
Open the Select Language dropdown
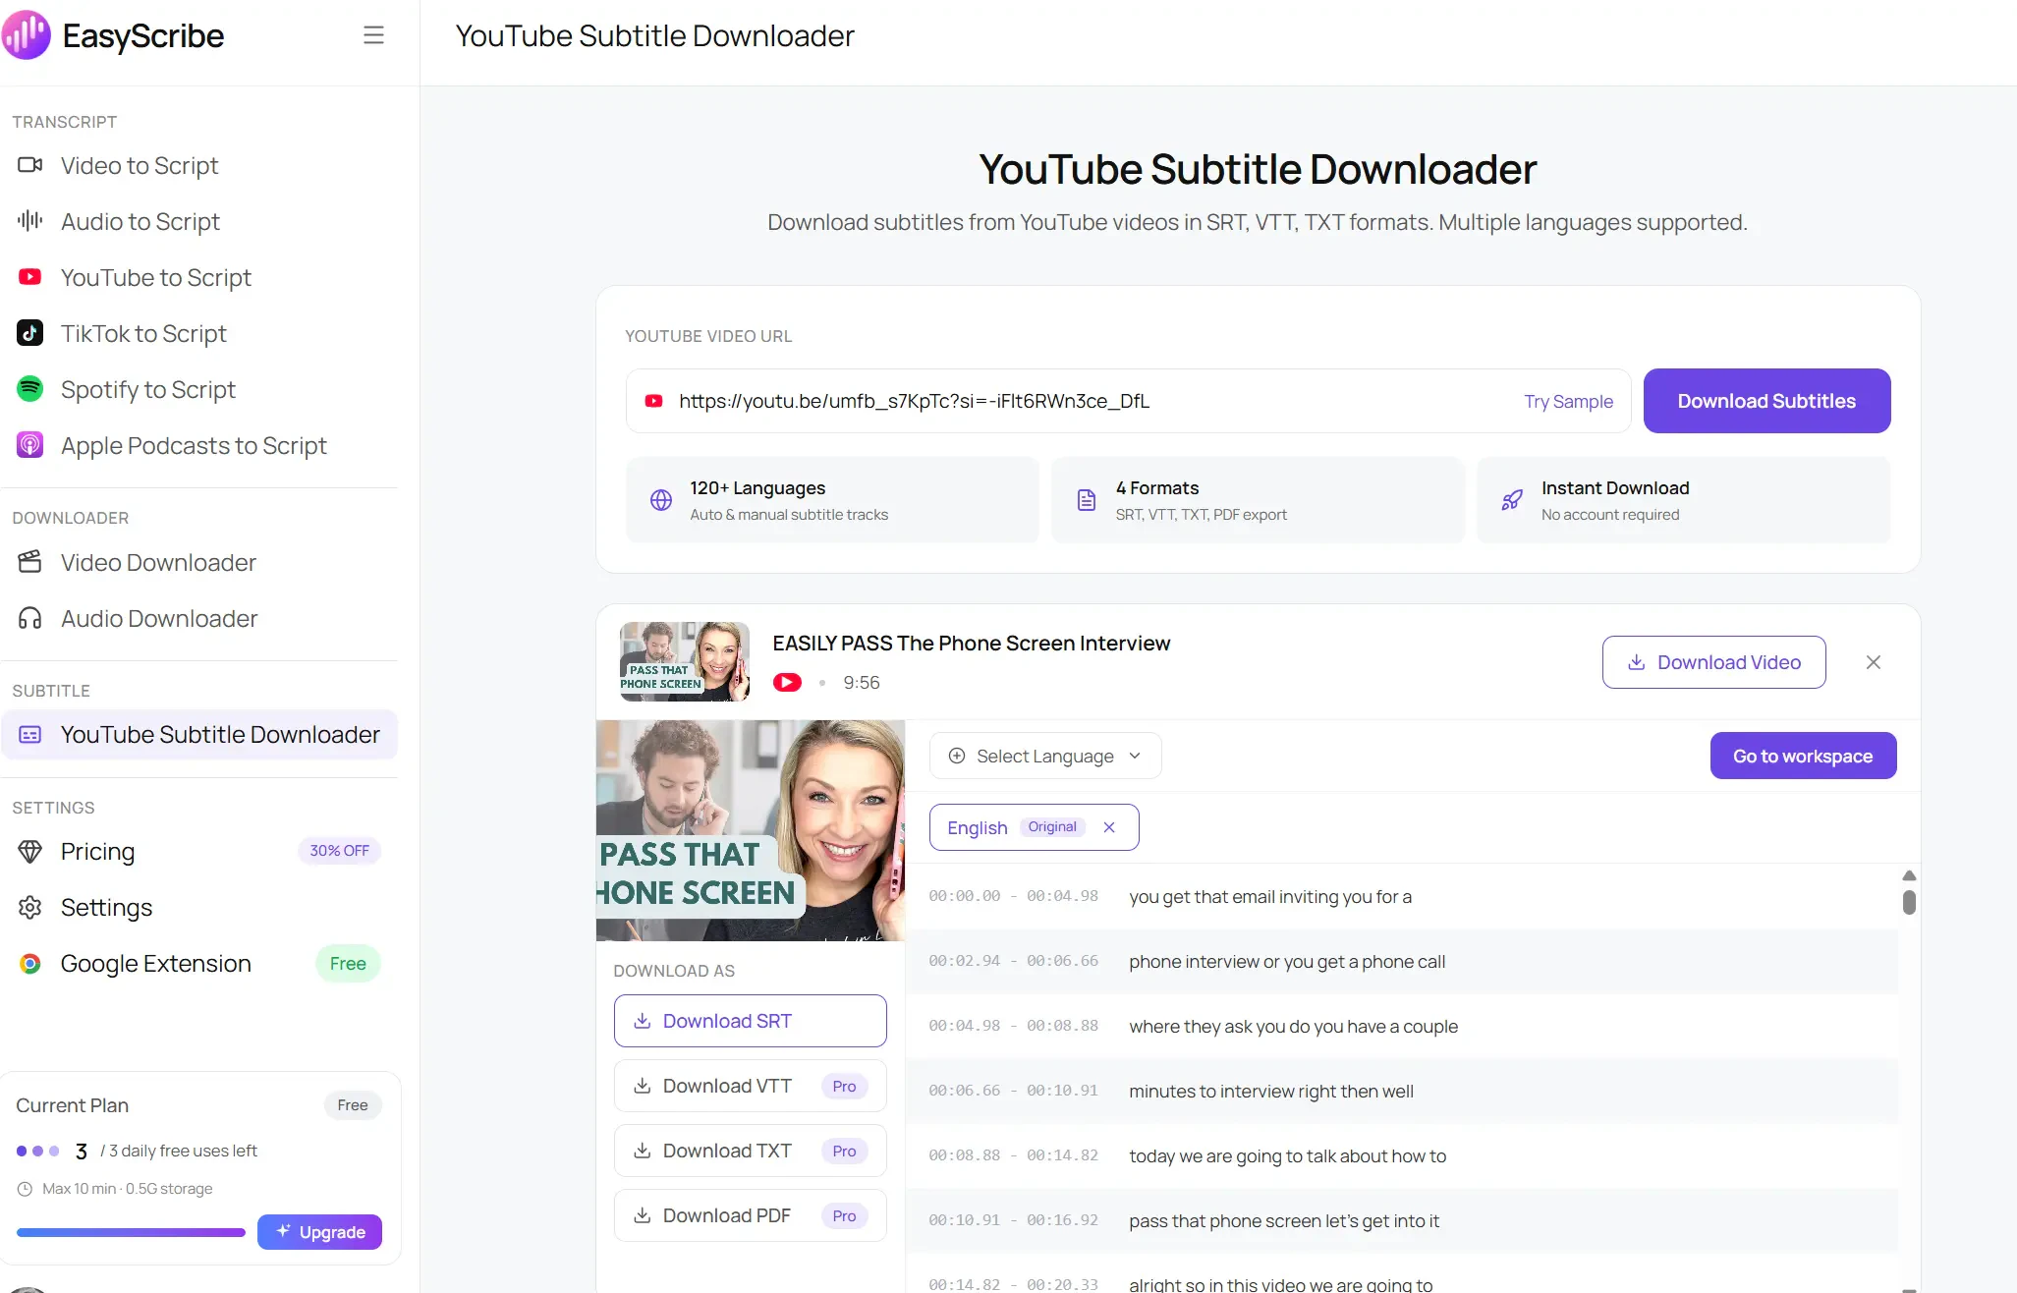(1045, 756)
